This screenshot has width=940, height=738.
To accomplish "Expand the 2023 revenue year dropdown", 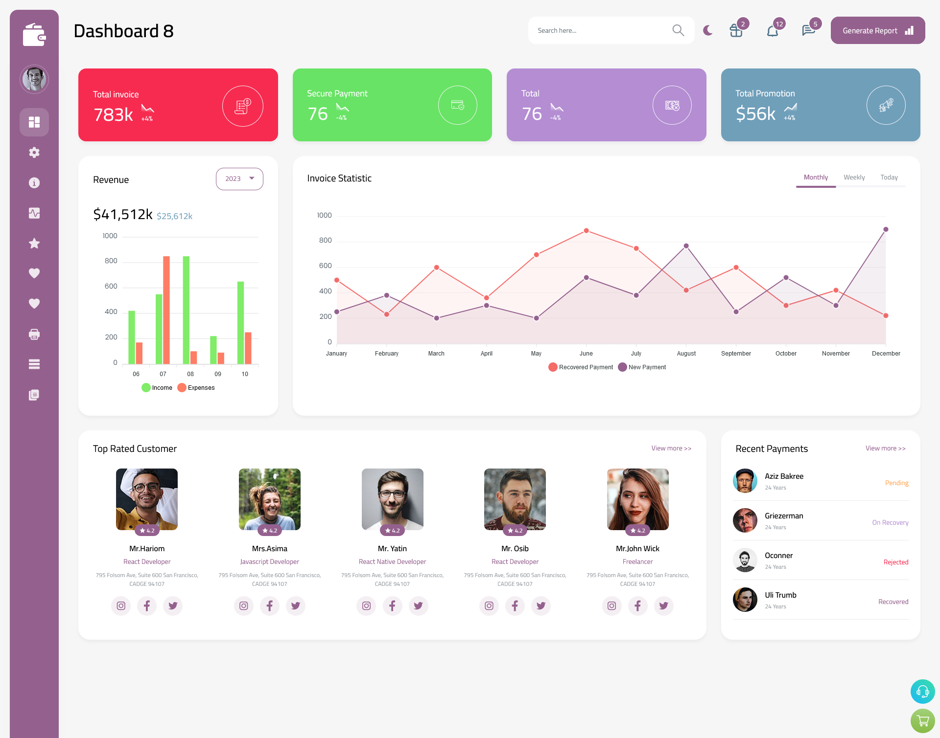I will [239, 179].
